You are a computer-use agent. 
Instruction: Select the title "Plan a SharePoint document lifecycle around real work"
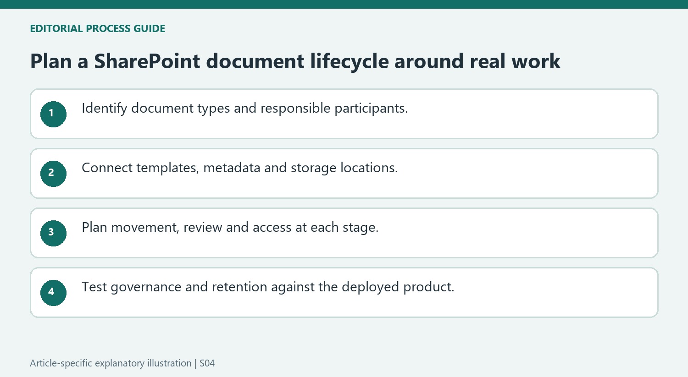pos(295,61)
